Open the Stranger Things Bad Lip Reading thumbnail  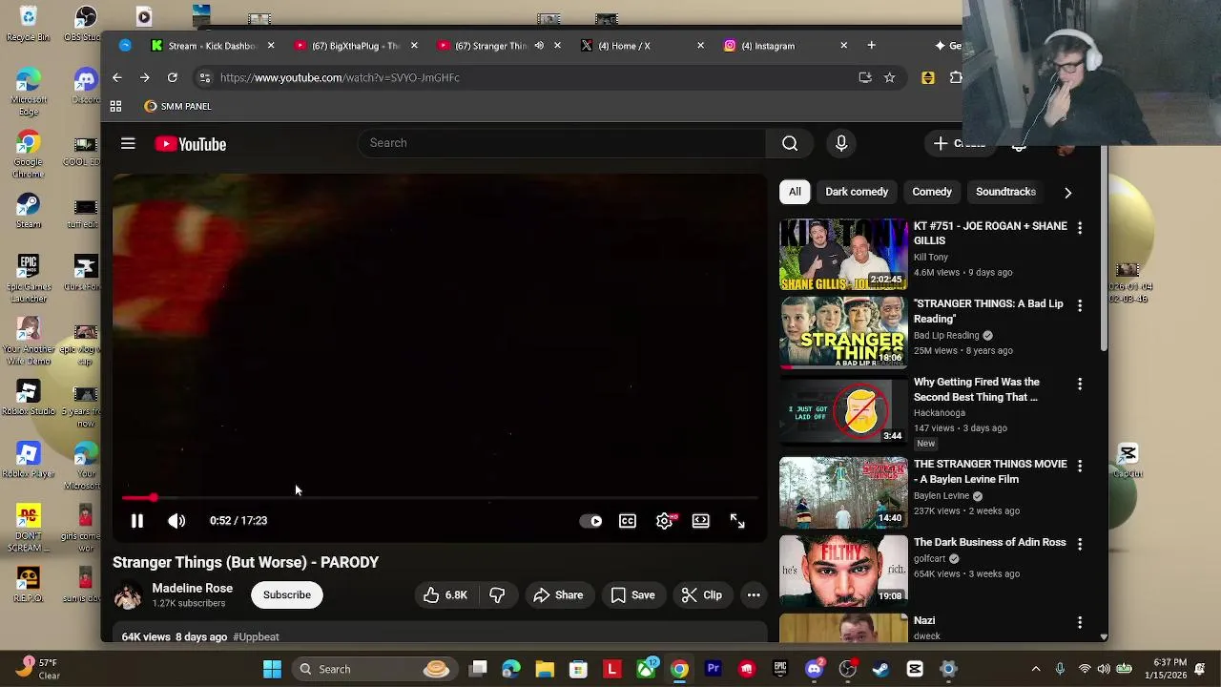click(x=844, y=333)
